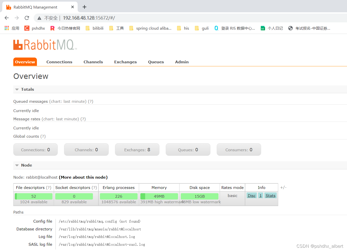Open the apps grid bookmark icon

7,28
